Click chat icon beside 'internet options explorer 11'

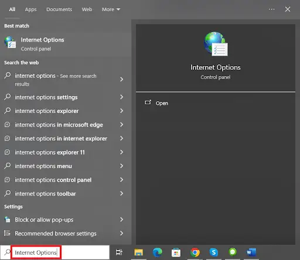(x=7, y=152)
